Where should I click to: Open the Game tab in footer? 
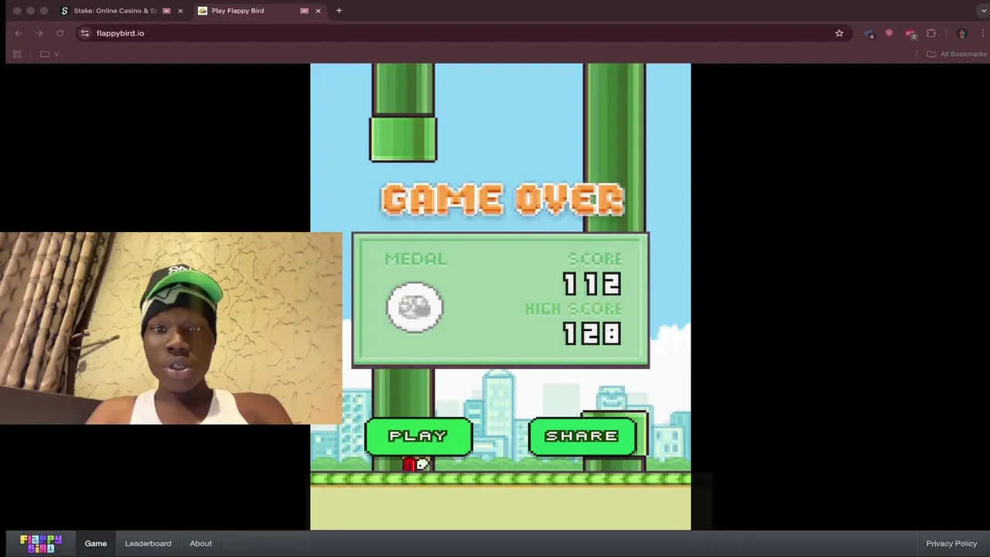[x=96, y=543]
